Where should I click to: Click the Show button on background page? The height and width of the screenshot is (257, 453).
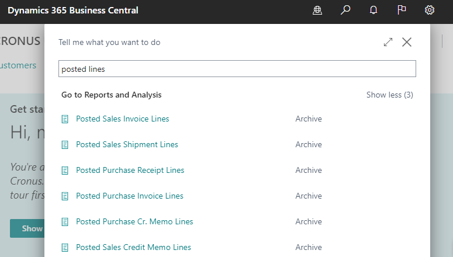[27, 228]
